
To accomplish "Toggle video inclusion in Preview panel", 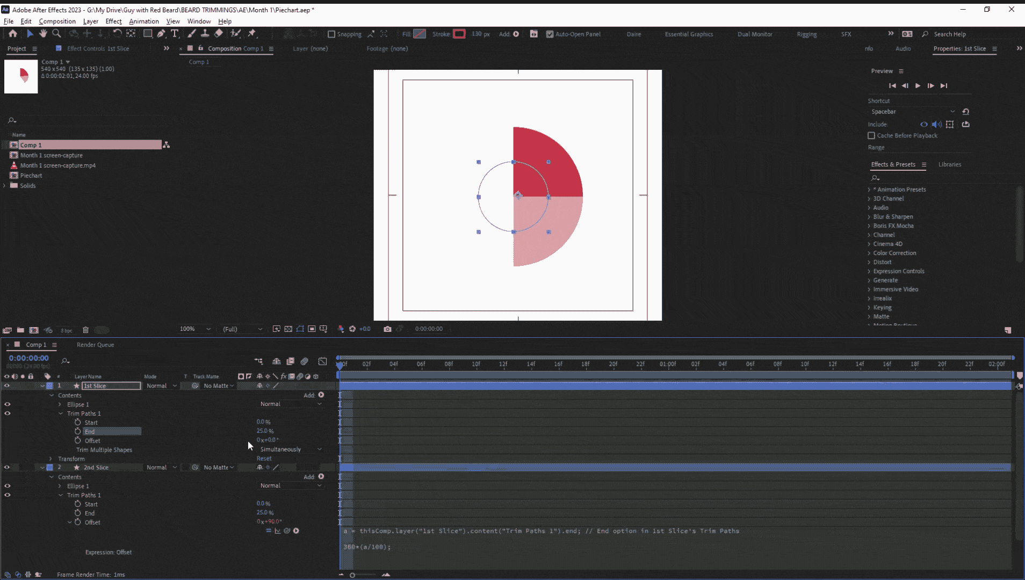I will pos(924,124).
